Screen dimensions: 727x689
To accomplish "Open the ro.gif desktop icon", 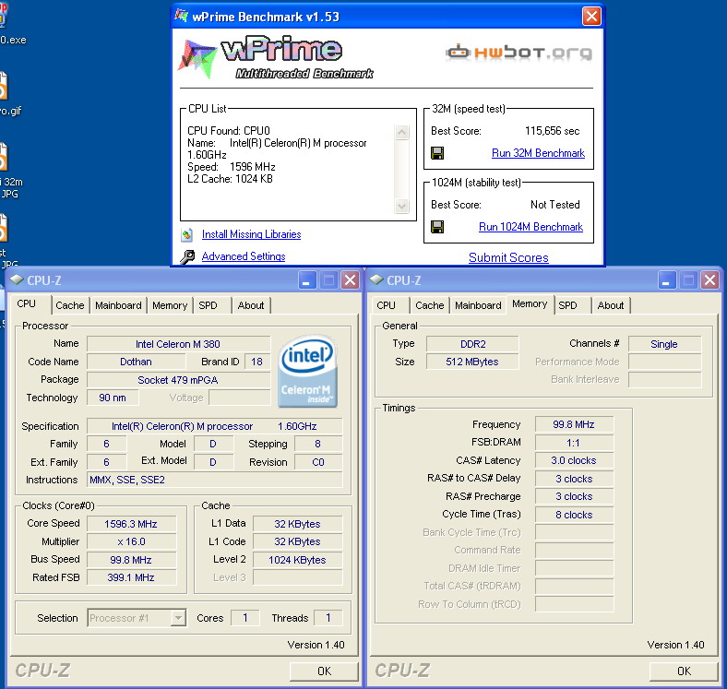I will pos(6,95).
